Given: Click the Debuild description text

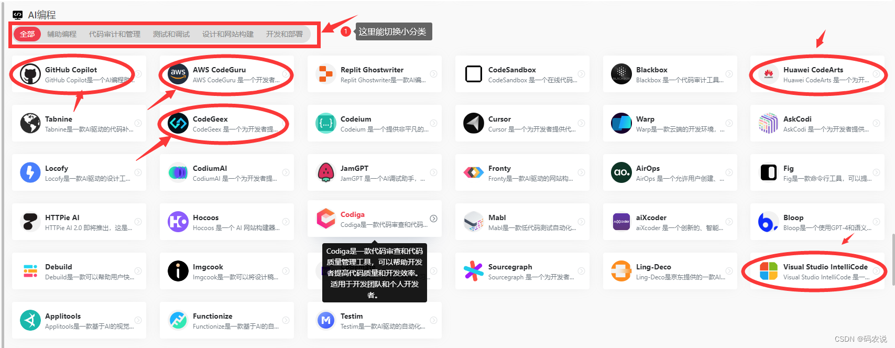Looking at the screenshot, I should (90, 277).
